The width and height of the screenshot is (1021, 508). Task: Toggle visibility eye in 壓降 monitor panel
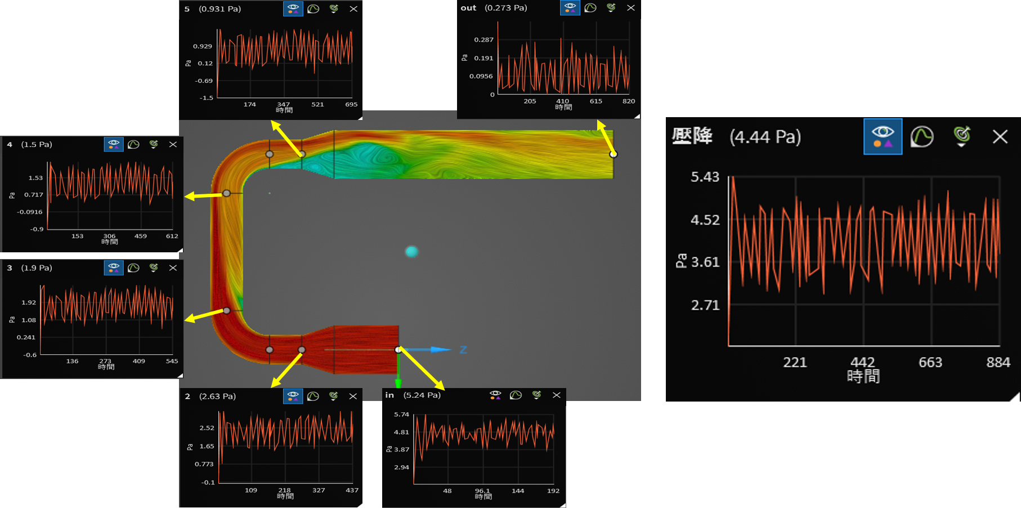pyautogui.click(x=883, y=136)
